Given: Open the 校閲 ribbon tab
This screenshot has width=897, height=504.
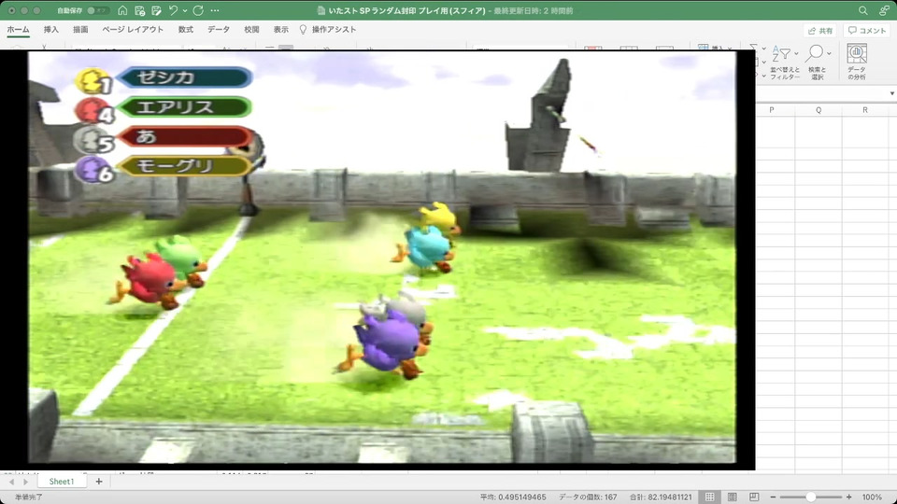Looking at the screenshot, I should 251,29.
